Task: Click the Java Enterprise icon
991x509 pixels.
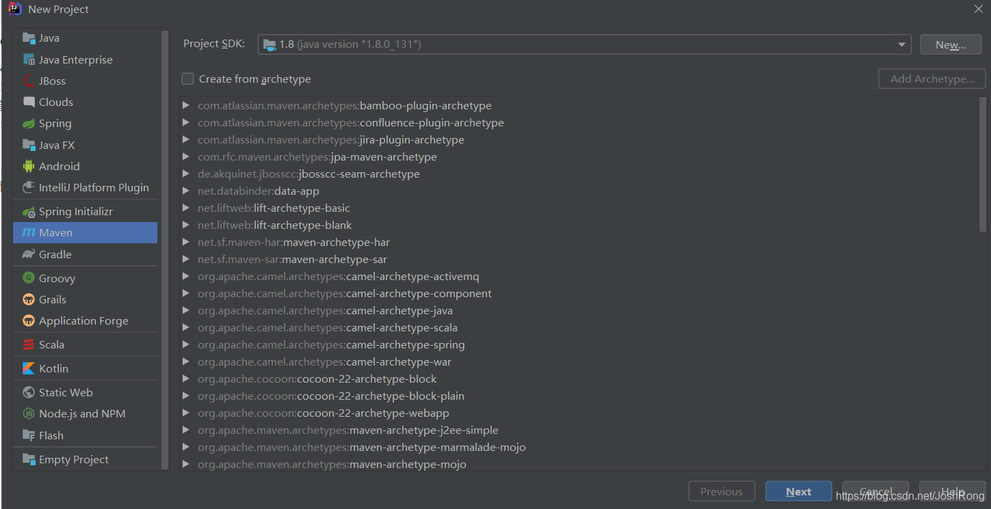Action: (29, 59)
